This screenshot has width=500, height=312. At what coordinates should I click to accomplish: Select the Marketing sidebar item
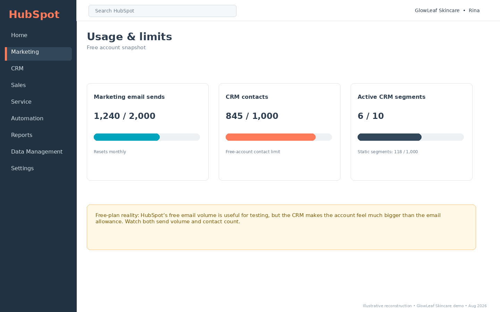(38, 54)
